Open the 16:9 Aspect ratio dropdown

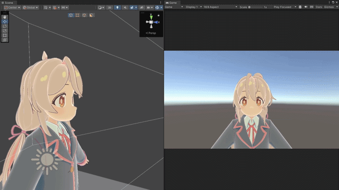click(x=220, y=7)
